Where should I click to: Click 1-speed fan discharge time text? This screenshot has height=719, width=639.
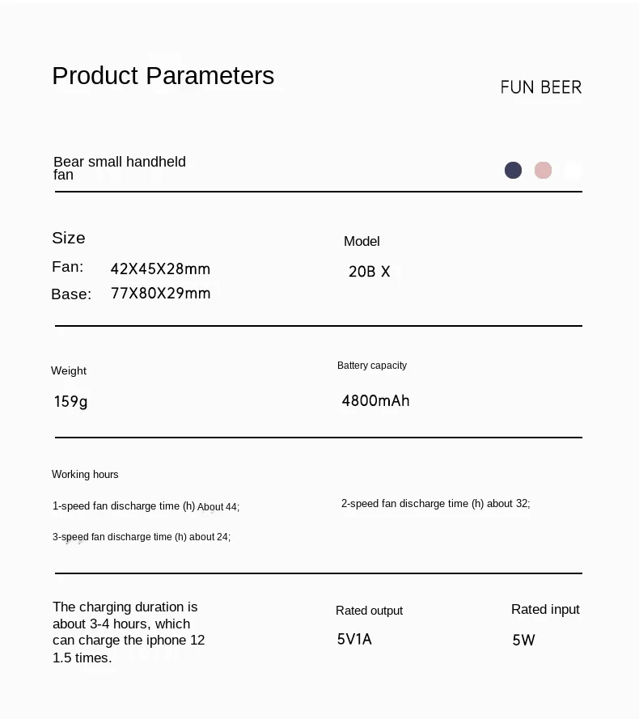(x=146, y=506)
